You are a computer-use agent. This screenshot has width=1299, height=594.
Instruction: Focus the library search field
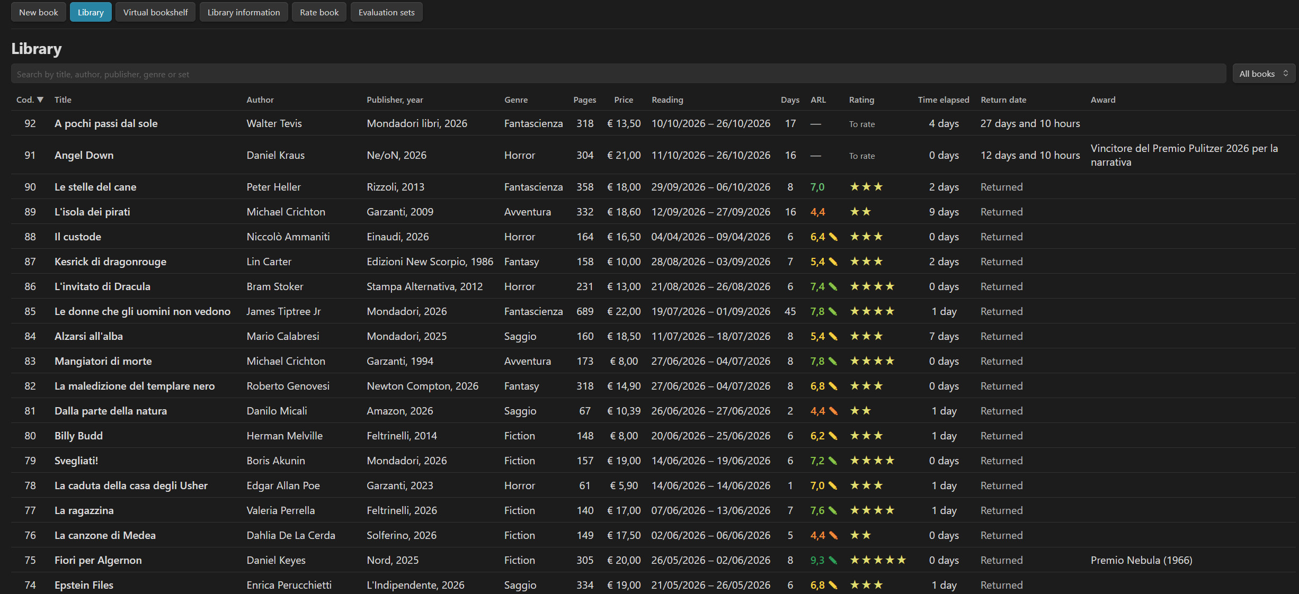pos(618,74)
